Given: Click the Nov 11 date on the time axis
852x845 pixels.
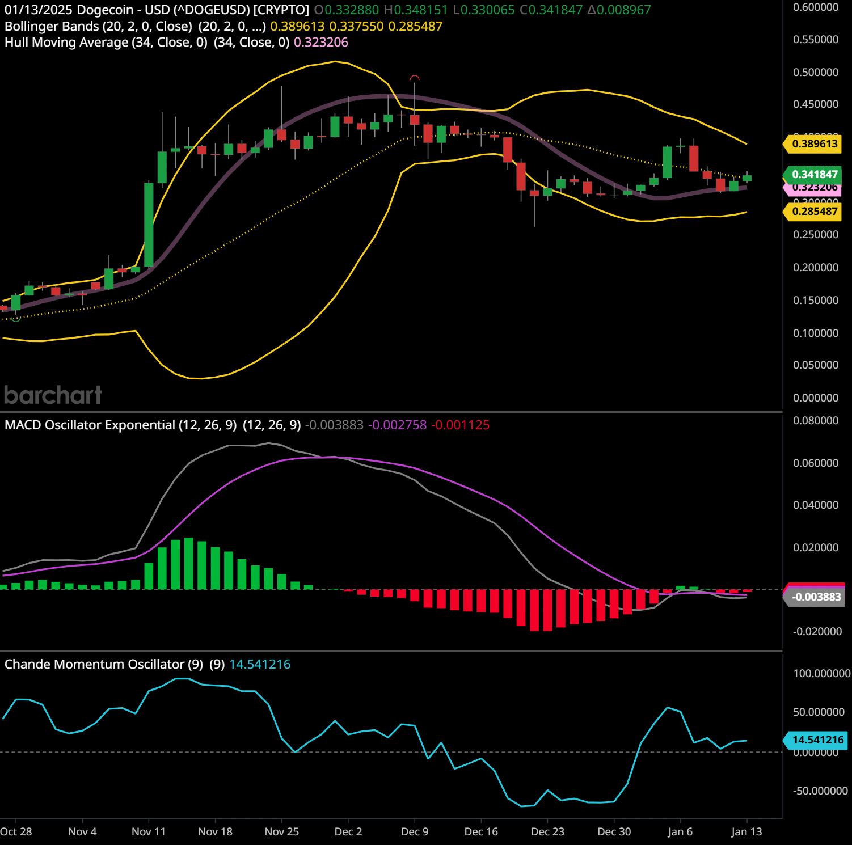Looking at the screenshot, I should [149, 831].
